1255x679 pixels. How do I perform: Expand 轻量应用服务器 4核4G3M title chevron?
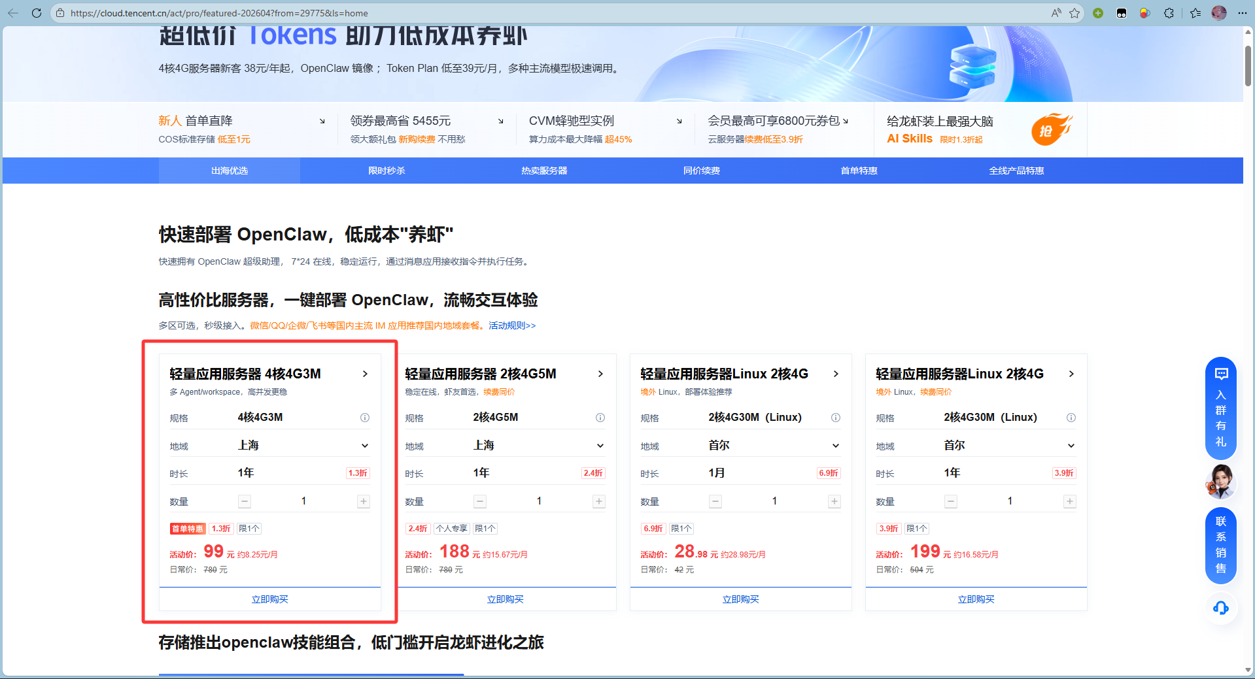tap(365, 374)
